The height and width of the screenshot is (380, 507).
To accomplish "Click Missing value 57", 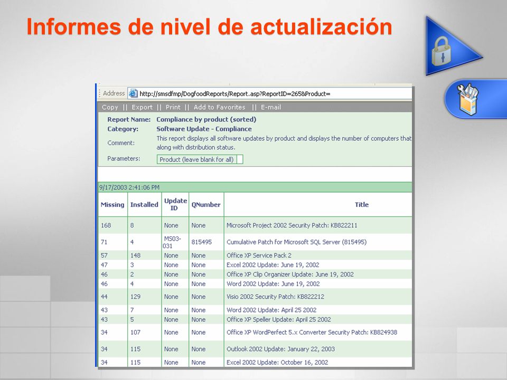I will click(104, 255).
